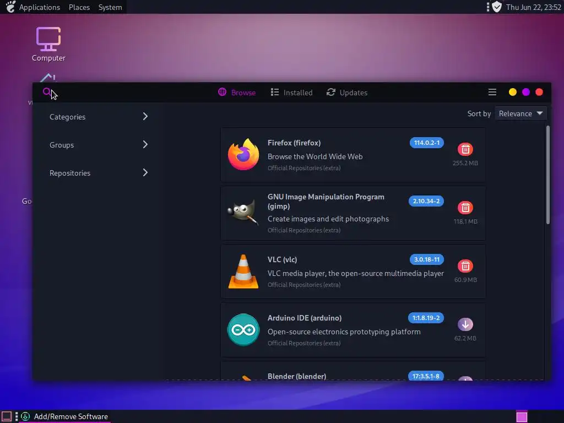The height and width of the screenshot is (423, 564).
Task: Click the 118.1 MB size label
Action: (465, 221)
